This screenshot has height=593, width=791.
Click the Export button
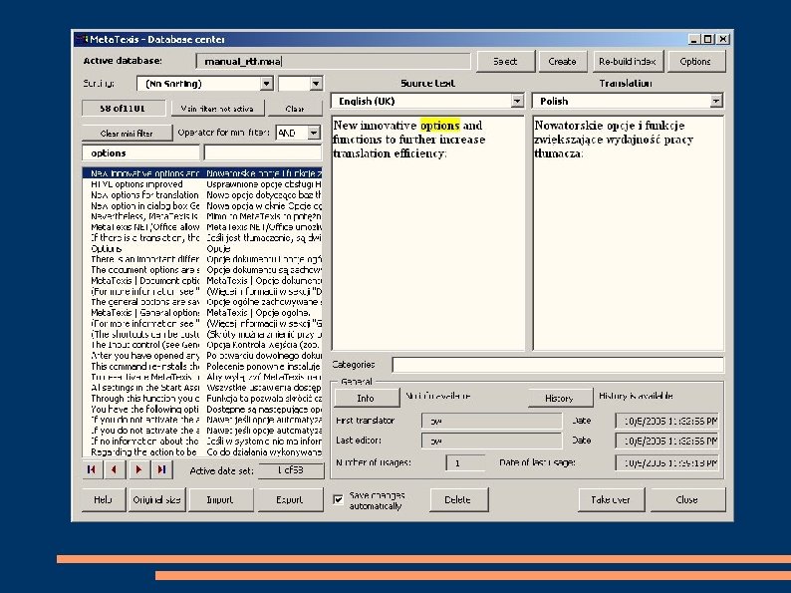(290, 499)
